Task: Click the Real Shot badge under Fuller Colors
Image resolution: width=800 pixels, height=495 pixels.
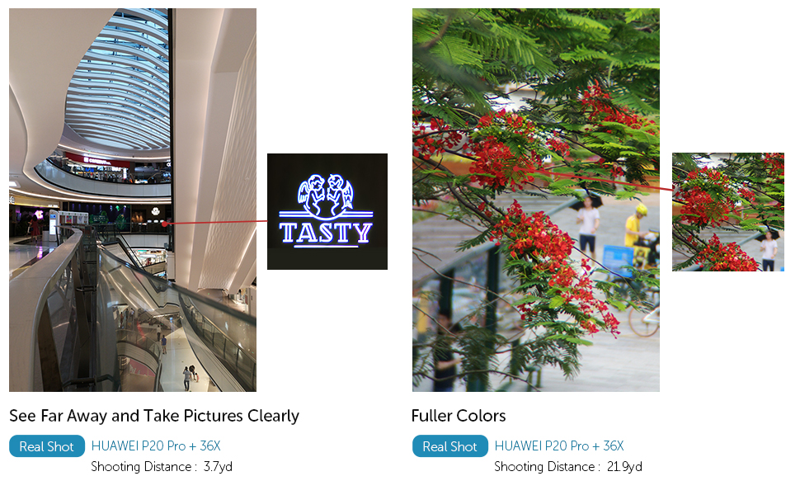Action: [x=450, y=446]
